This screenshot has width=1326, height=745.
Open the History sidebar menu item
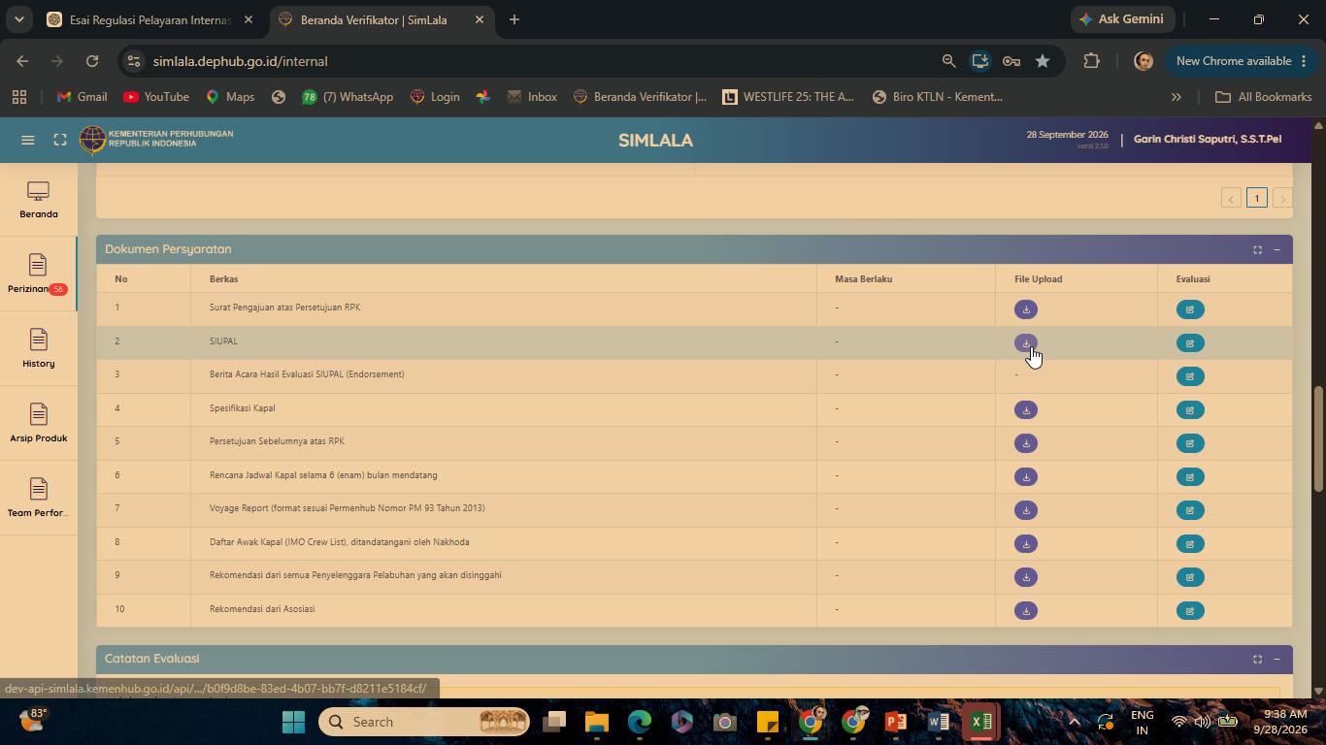[38, 348]
